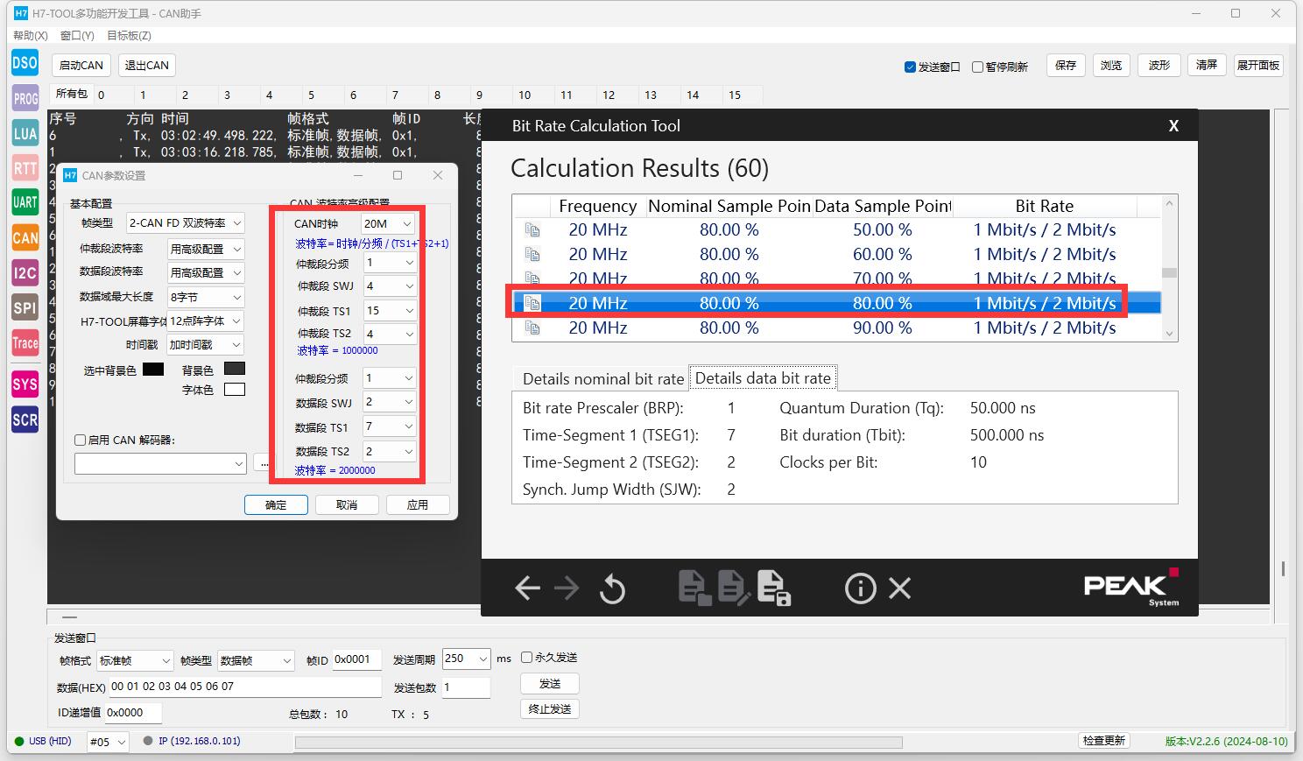Open the SPI sidebar tool
The image size is (1303, 761).
(x=25, y=307)
